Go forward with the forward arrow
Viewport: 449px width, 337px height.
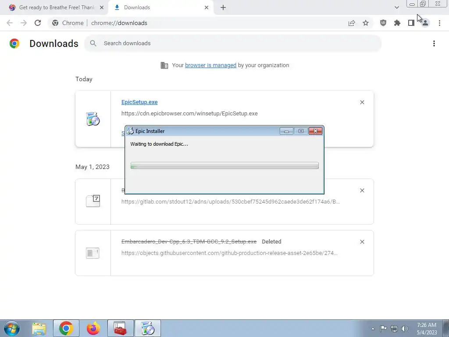[24, 23]
